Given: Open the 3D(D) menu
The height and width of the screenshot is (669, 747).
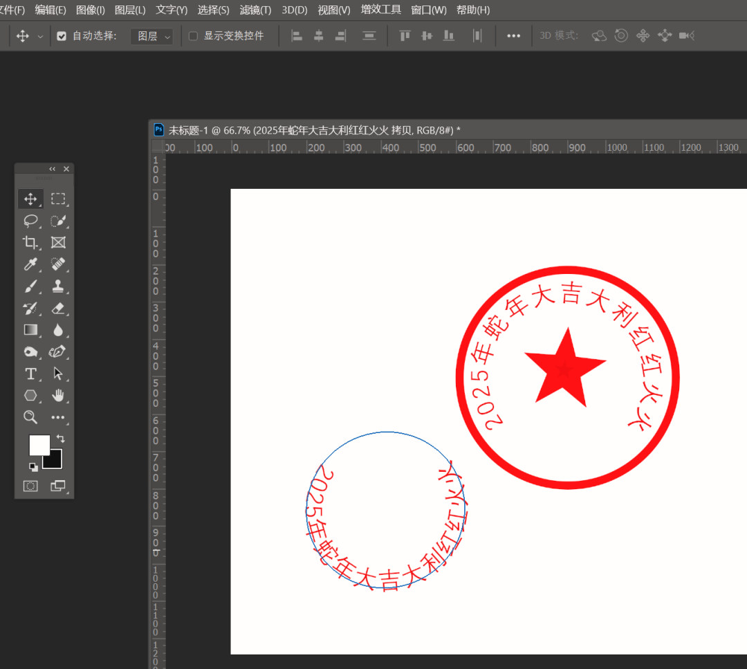Looking at the screenshot, I should [295, 10].
